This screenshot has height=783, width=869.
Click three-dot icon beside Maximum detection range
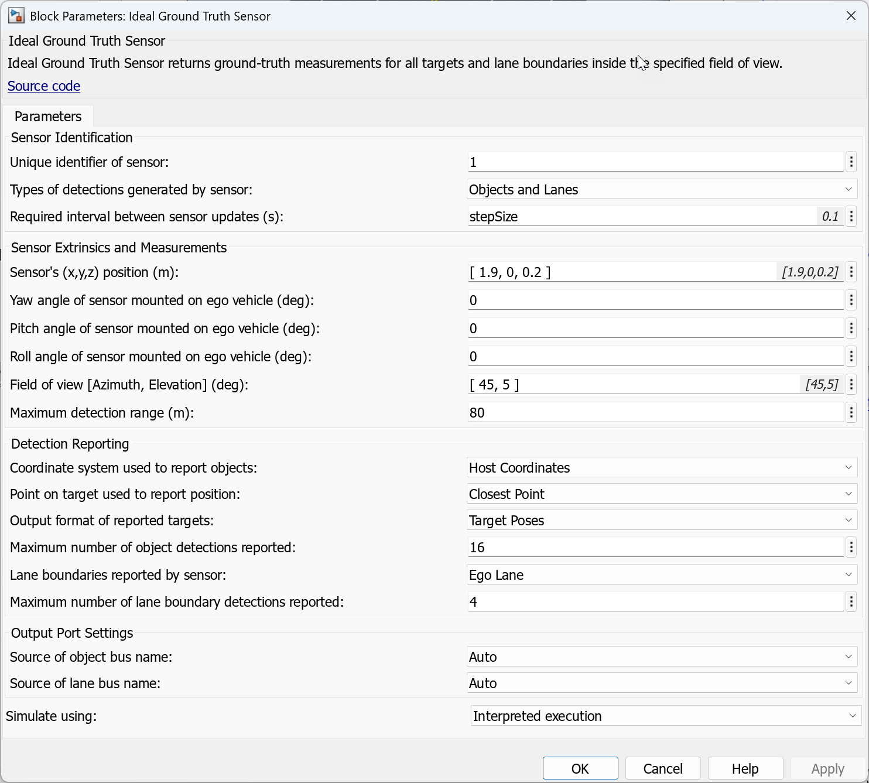[x=851, y=413]
